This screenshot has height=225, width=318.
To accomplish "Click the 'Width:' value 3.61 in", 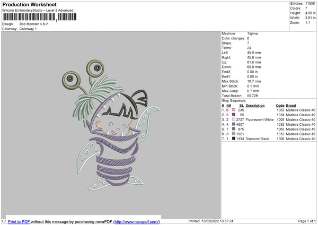I will click(310, 18).
